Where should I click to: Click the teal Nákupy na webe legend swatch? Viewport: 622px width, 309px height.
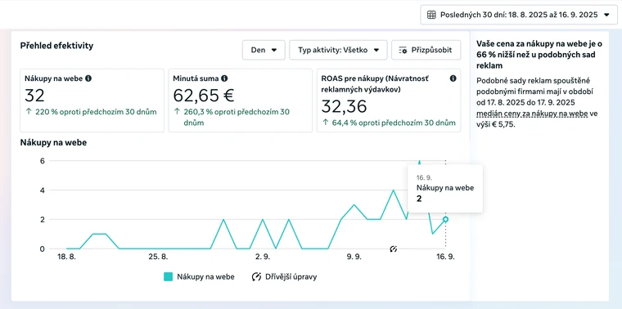[169, 277]
